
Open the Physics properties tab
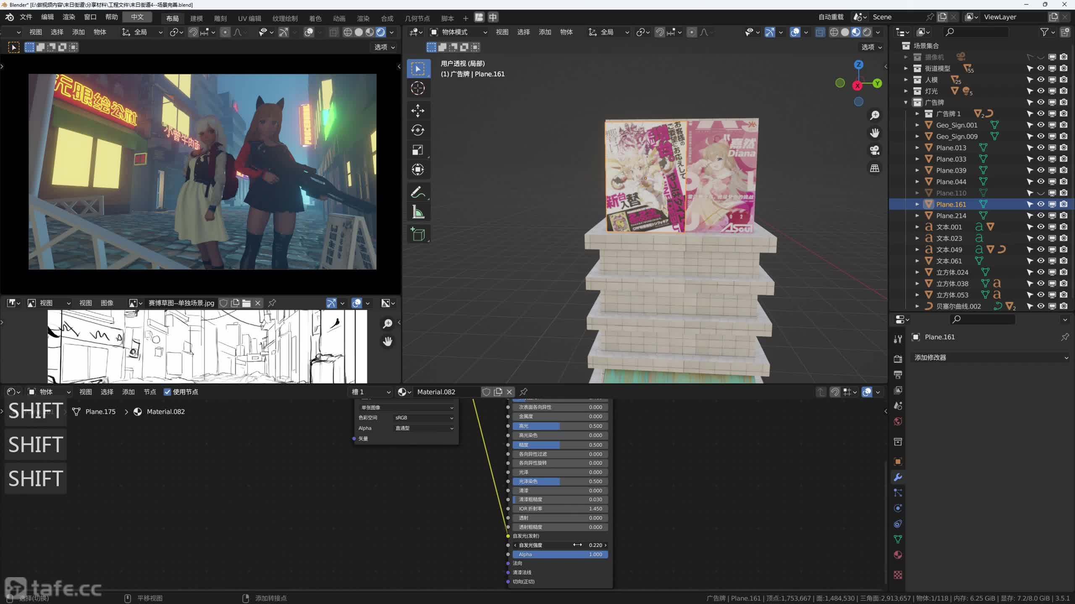click(898, 508)
